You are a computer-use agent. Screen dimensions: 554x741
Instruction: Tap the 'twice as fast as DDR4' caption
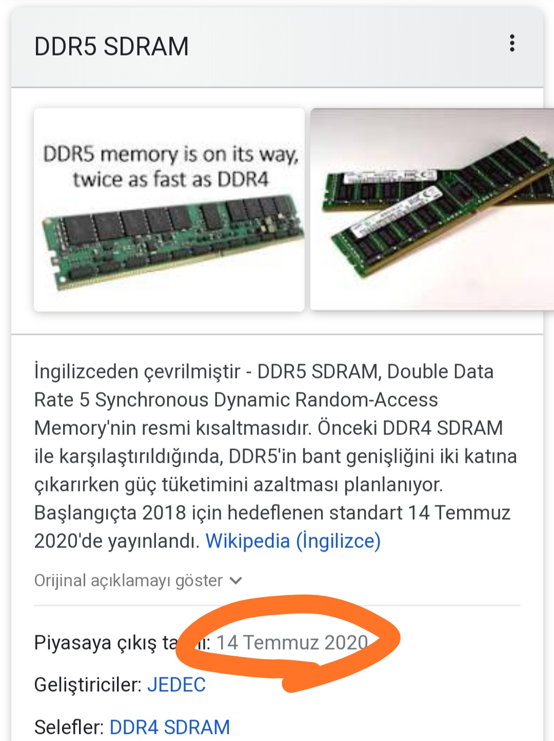click(170, 179)
